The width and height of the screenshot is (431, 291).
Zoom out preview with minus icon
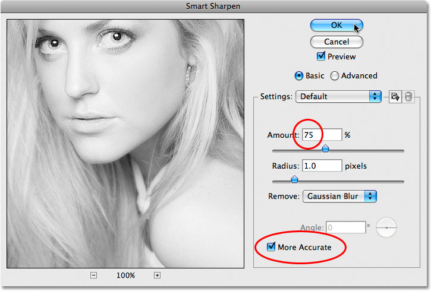93,275
